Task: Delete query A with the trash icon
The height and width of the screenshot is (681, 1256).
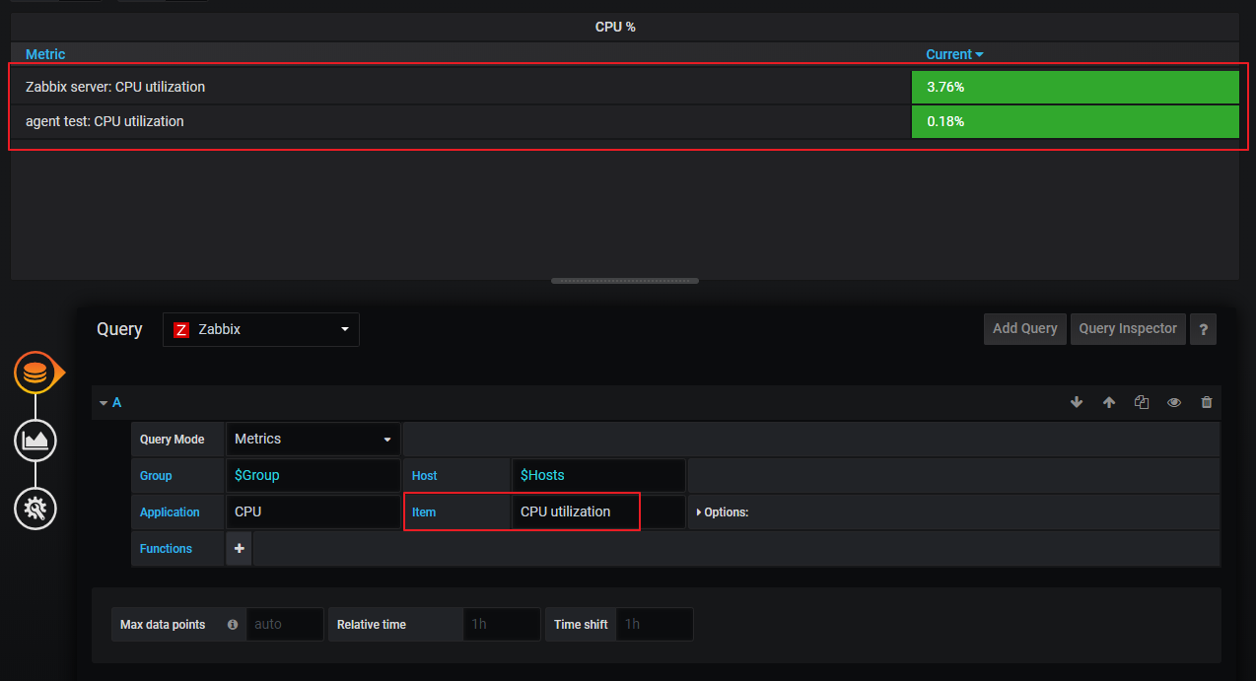Action: click(1207, 402)
